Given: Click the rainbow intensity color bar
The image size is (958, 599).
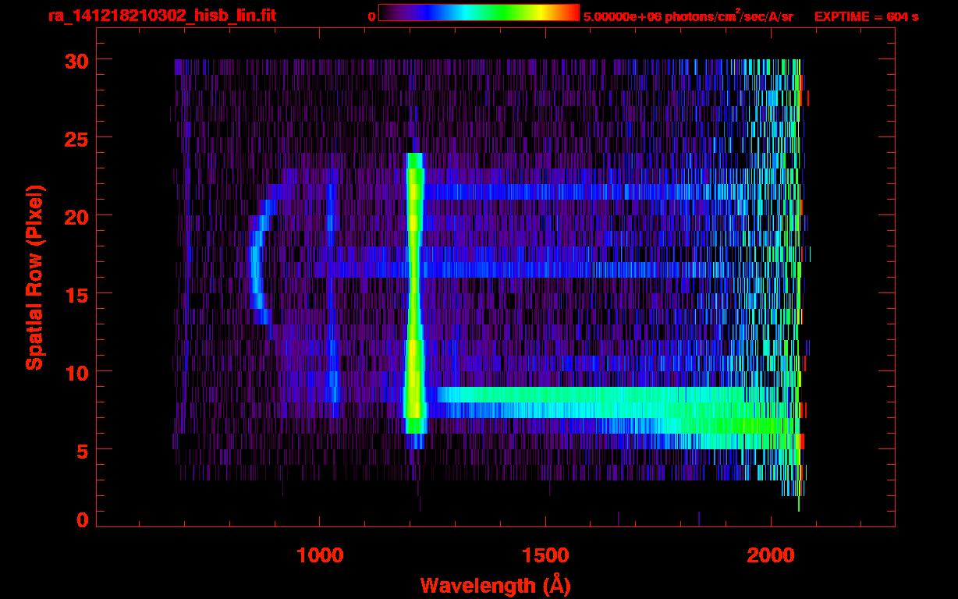Looking at the screenshot, I should coord(479,12).
